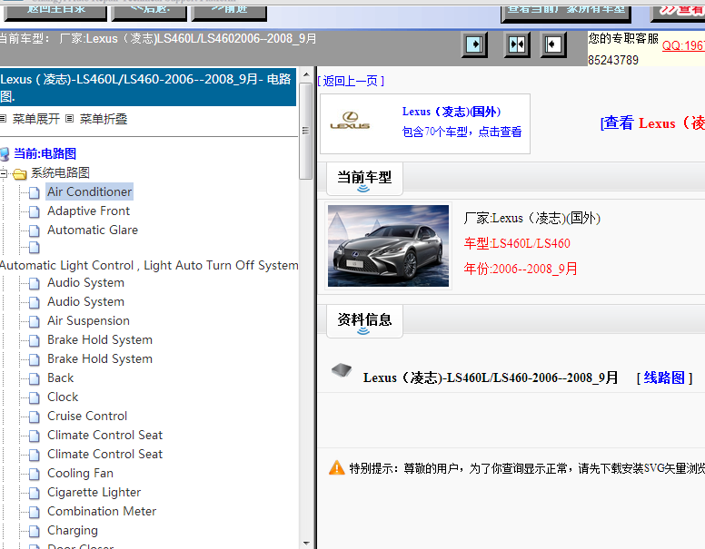
Task: Click the tree panel scrollbar up arrow
Action: coord(306,75)
